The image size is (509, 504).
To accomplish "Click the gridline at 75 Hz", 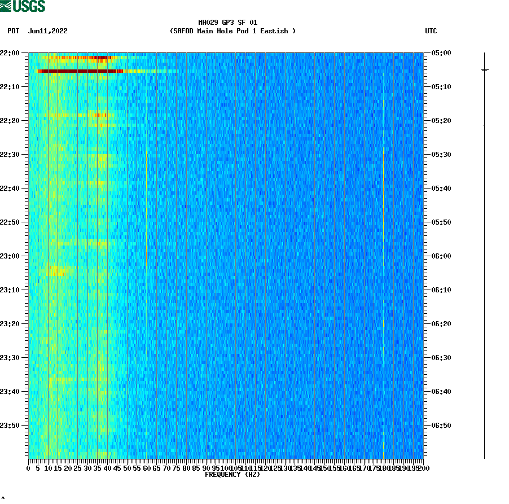I will tap(175, 254).
